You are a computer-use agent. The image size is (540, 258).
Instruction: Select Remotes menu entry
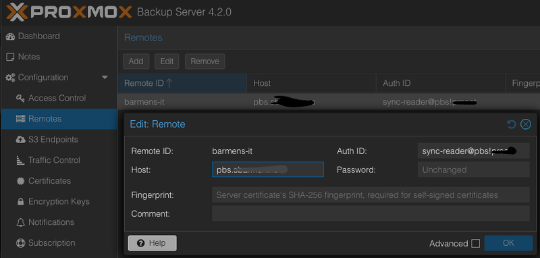[59, 119]
